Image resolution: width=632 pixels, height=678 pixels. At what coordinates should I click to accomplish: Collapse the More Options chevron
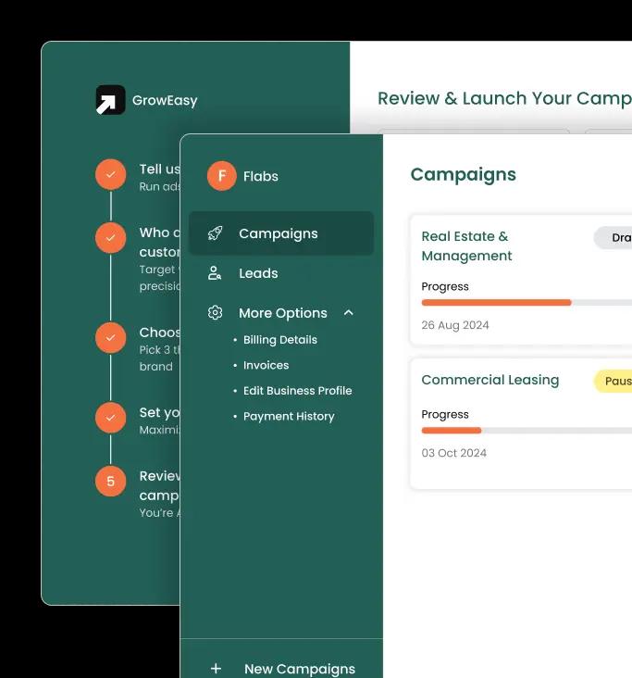click(349, 313)
